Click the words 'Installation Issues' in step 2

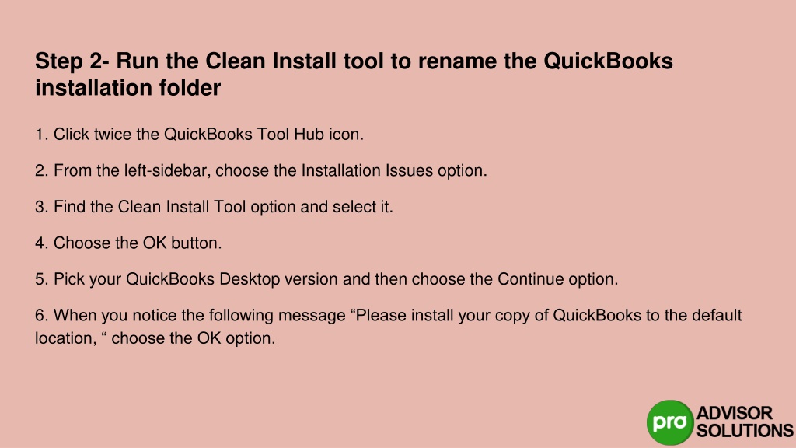[x=367, y=170]
